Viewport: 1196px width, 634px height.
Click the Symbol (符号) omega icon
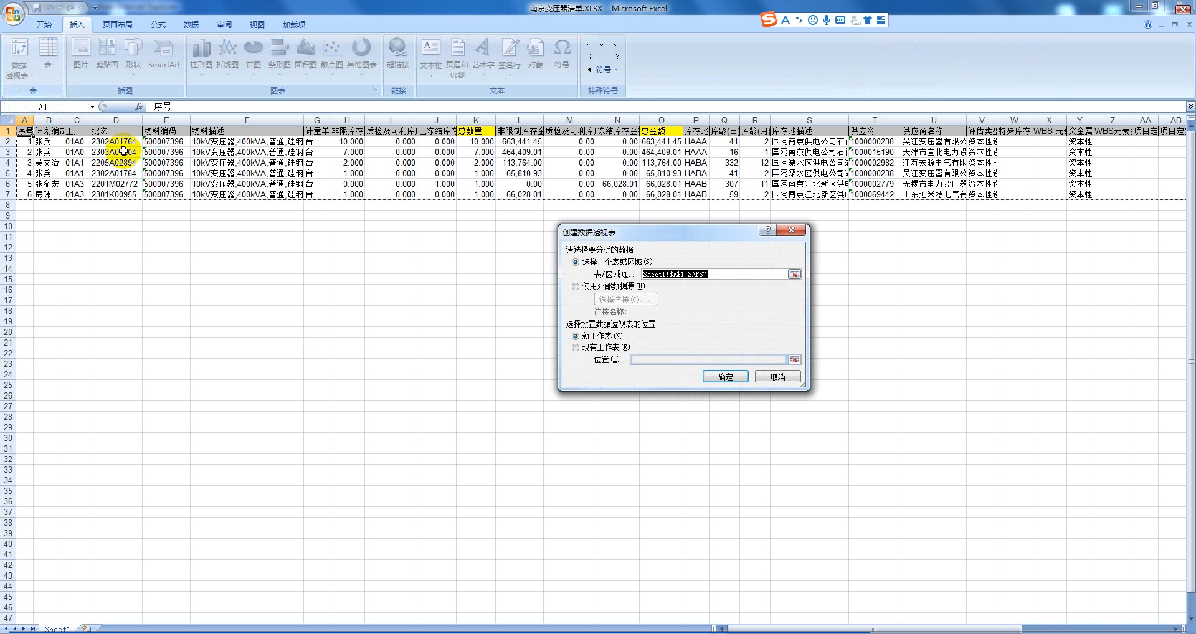click(x=561, y=49)
